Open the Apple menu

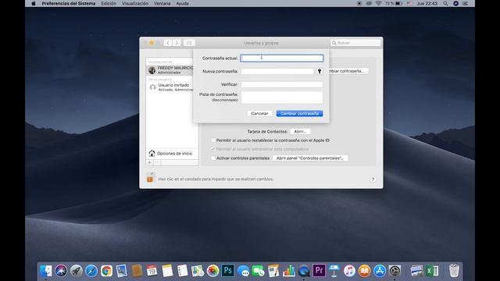34,3
